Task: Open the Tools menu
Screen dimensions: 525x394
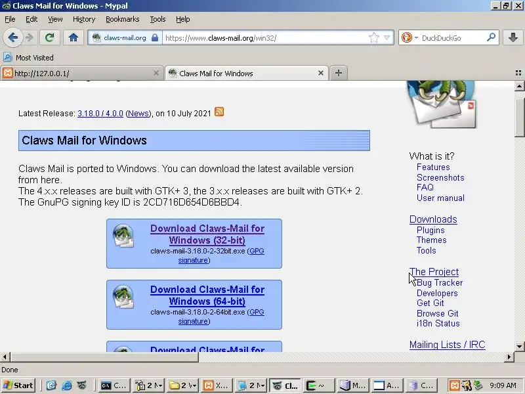Action: tap(157, 19)
